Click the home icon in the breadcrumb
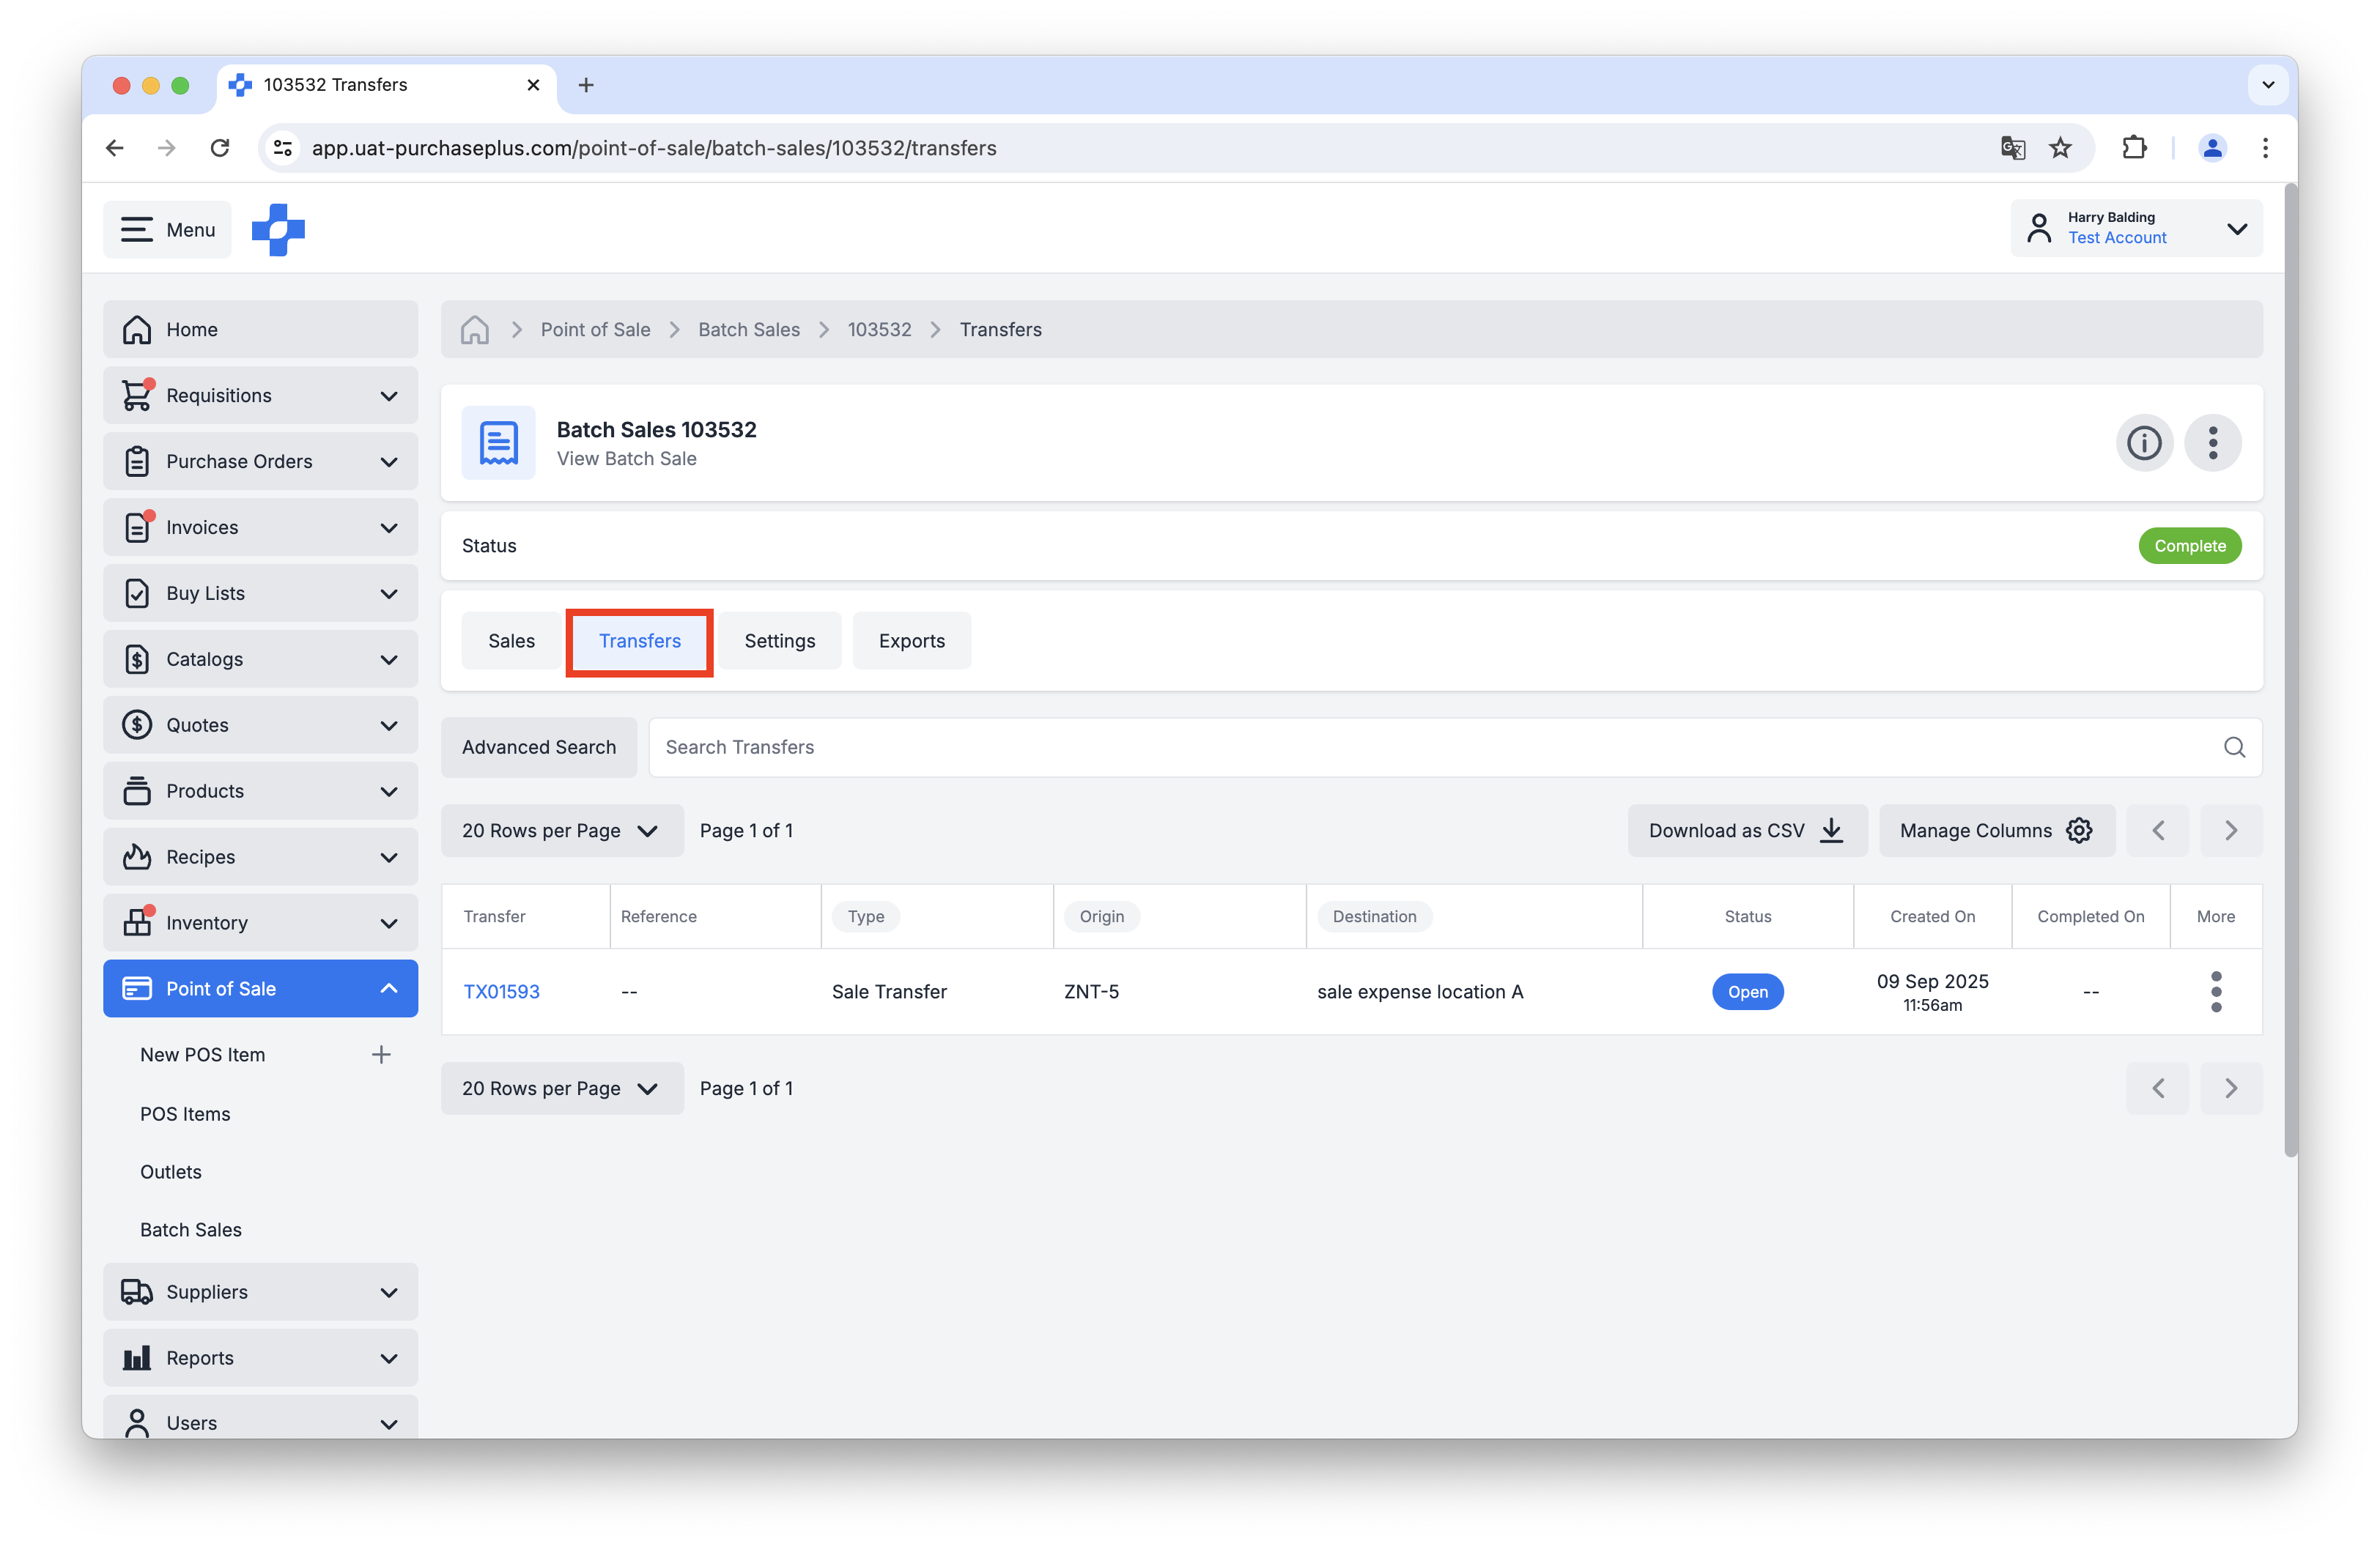The width and height of the screenshot is (2380, 1547). tap(475, 330)
